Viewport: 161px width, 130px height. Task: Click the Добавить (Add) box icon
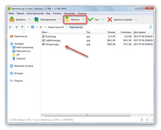12,19
